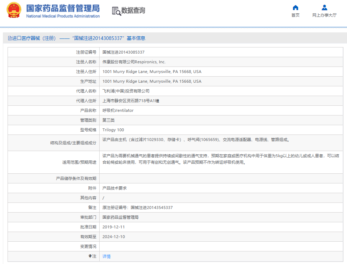Click the document icon beside 进口医疗器械
This screenshot has height=264, width=347.
10,38
